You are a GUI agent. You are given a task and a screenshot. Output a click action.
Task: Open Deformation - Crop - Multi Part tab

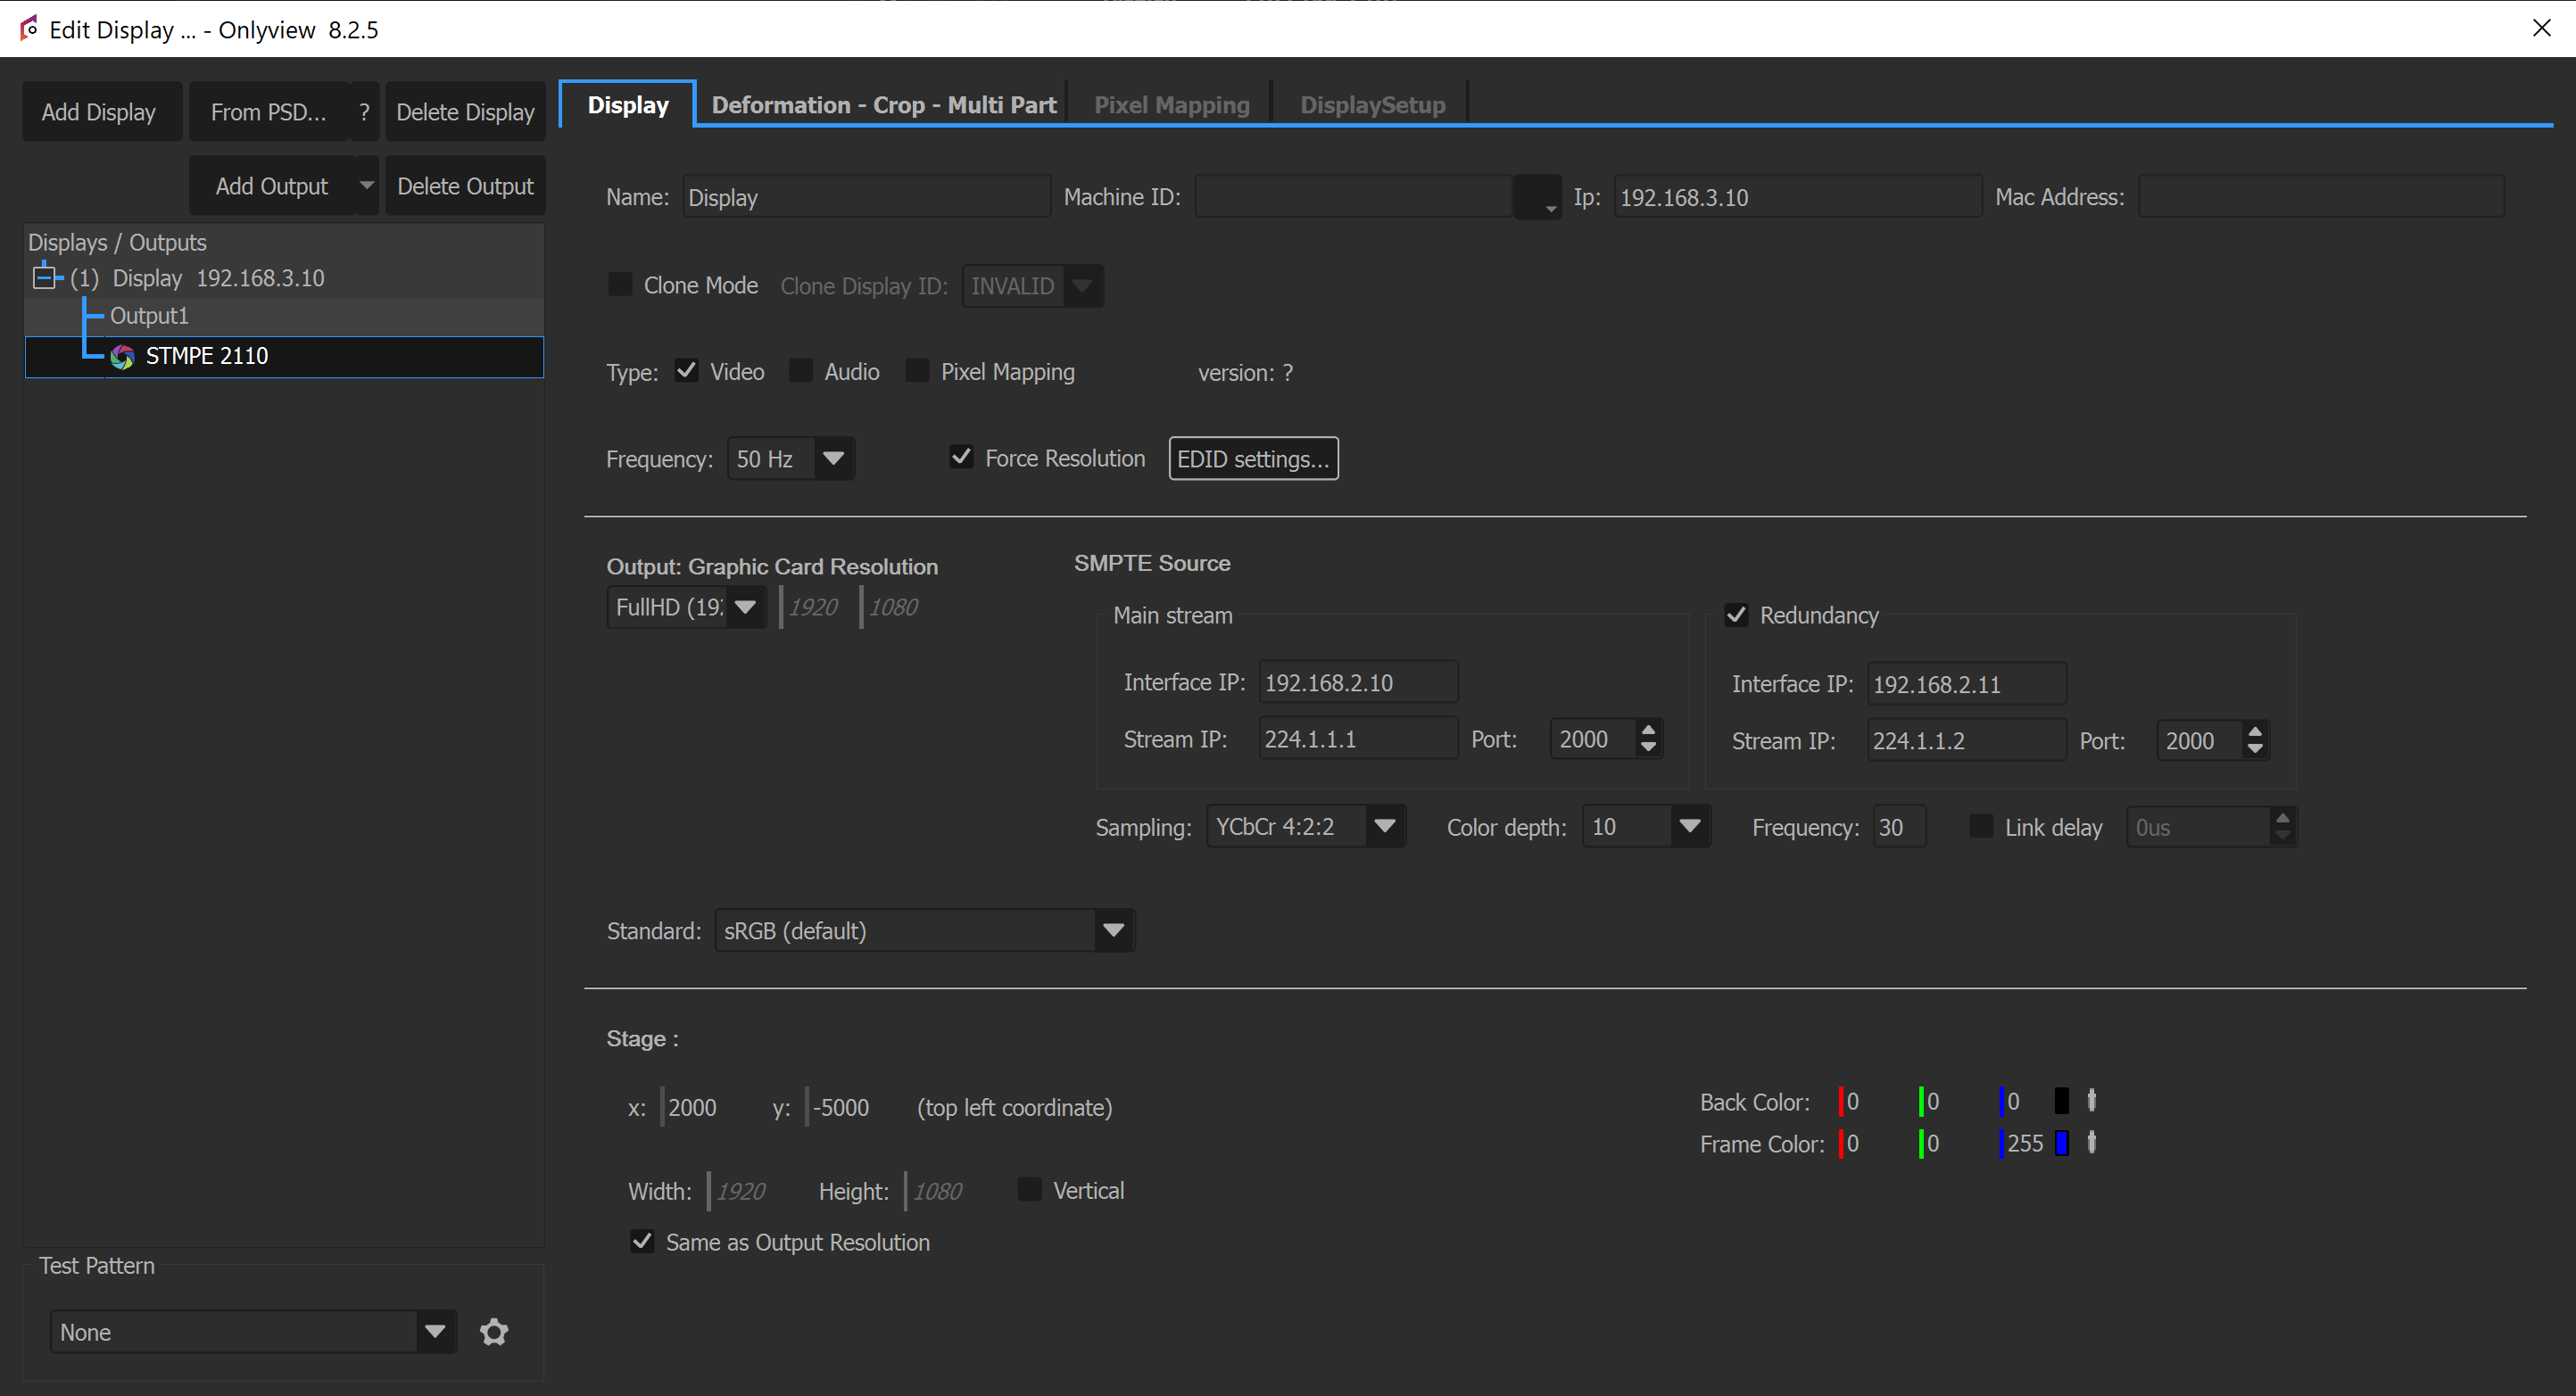(x=883, y=105)
